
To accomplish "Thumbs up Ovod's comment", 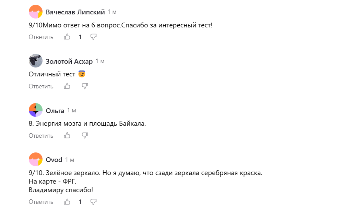I will (68, 201).
